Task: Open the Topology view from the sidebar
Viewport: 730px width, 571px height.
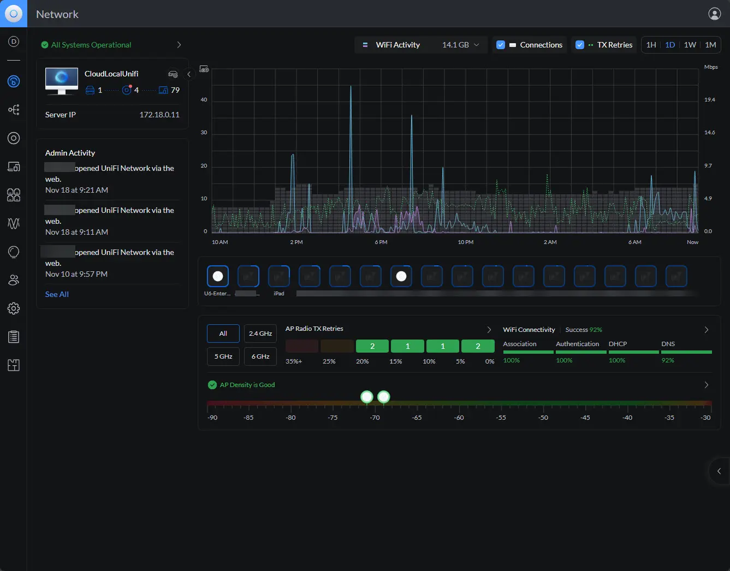Action: coord(14,110)
